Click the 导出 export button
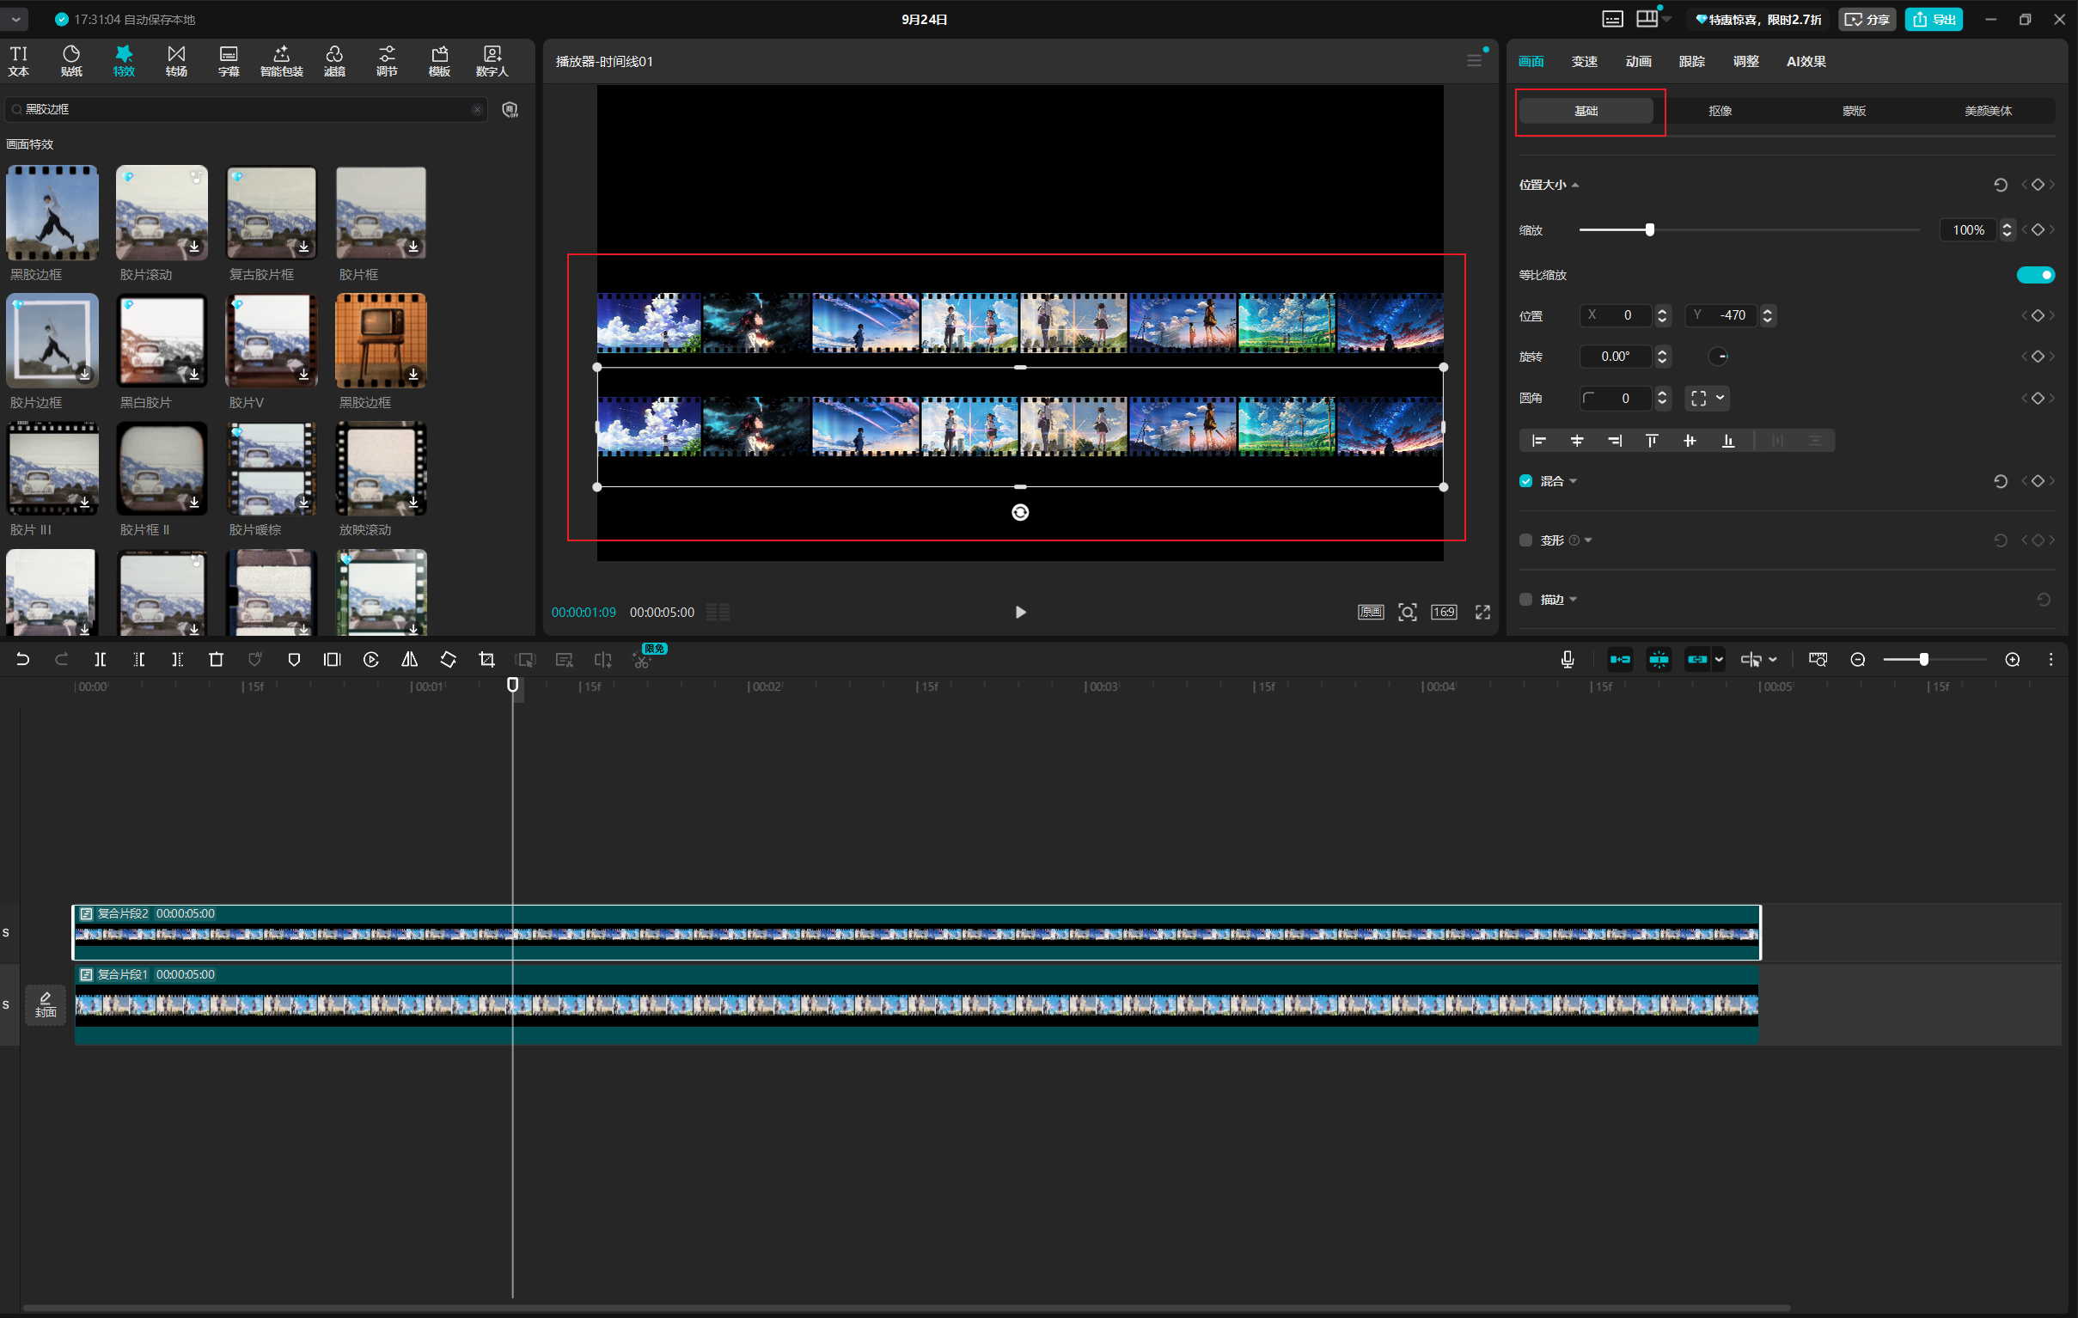 1934,19
